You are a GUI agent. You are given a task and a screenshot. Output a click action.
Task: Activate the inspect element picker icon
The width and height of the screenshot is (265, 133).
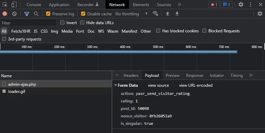pyautogui.click(x=5, y=4)
